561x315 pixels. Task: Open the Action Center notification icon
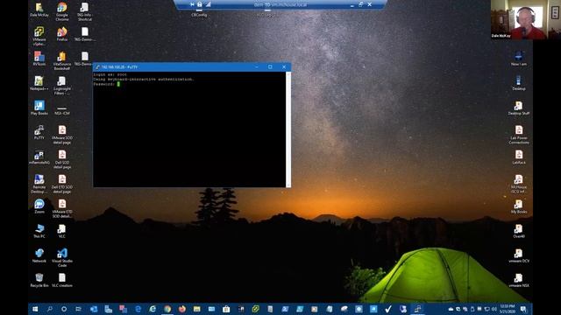pyautogui.click(x=523, y=309)
